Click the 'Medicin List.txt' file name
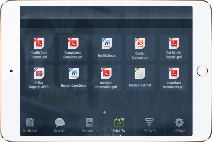The width and height of the screenshot is (212, 142). [140, 85]
